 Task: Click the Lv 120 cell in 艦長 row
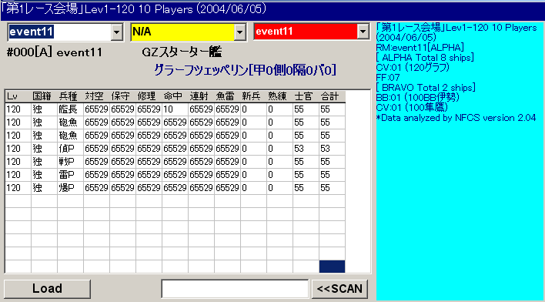pyautogui.click(x=18, y=109)
